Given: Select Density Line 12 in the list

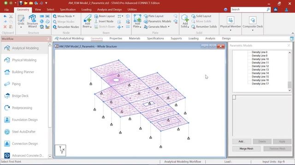Looking at the screenshot, I should pyautogui.click(x=260, y=66).
